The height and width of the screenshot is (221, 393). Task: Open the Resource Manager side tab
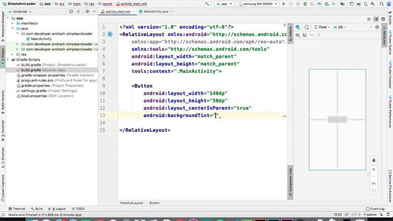(x=2, y=26)
